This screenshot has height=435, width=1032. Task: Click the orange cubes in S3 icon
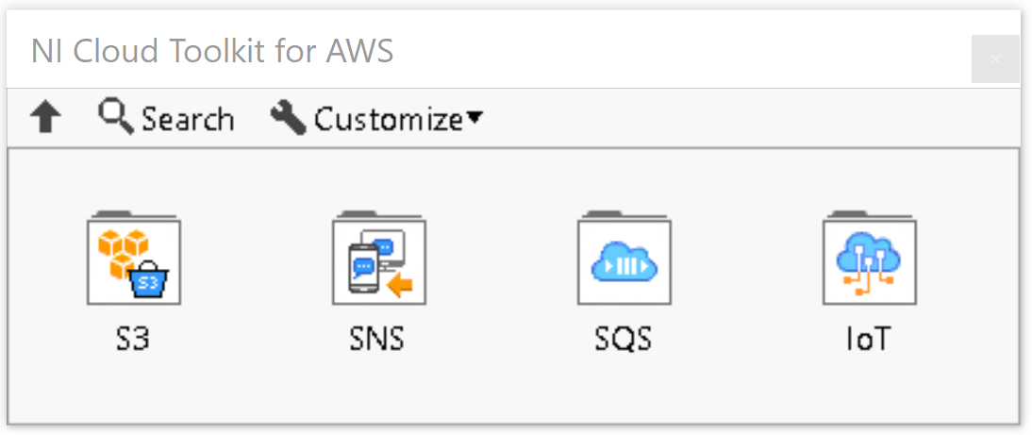[x=121, y=251]
